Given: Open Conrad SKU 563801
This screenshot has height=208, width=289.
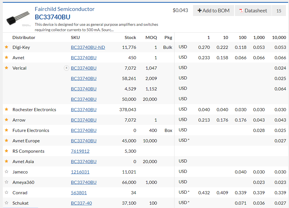Looking at the screenshot, I should click(79, 193).
